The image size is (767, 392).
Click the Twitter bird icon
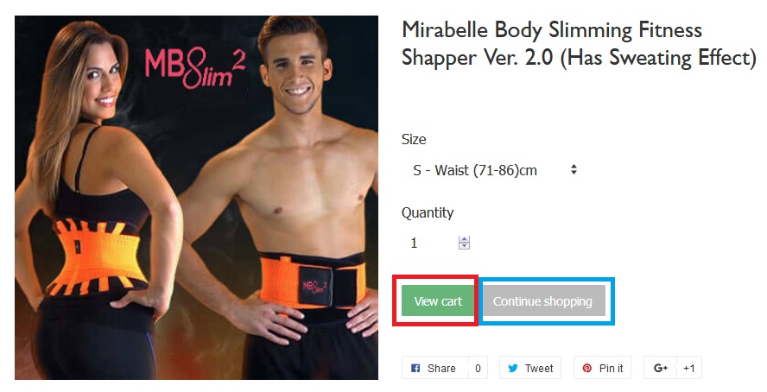[x=513, y=369]
